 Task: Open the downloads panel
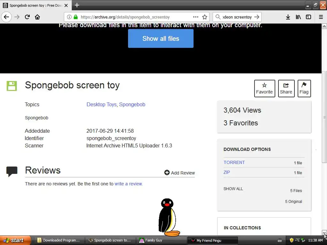point(288,17)
